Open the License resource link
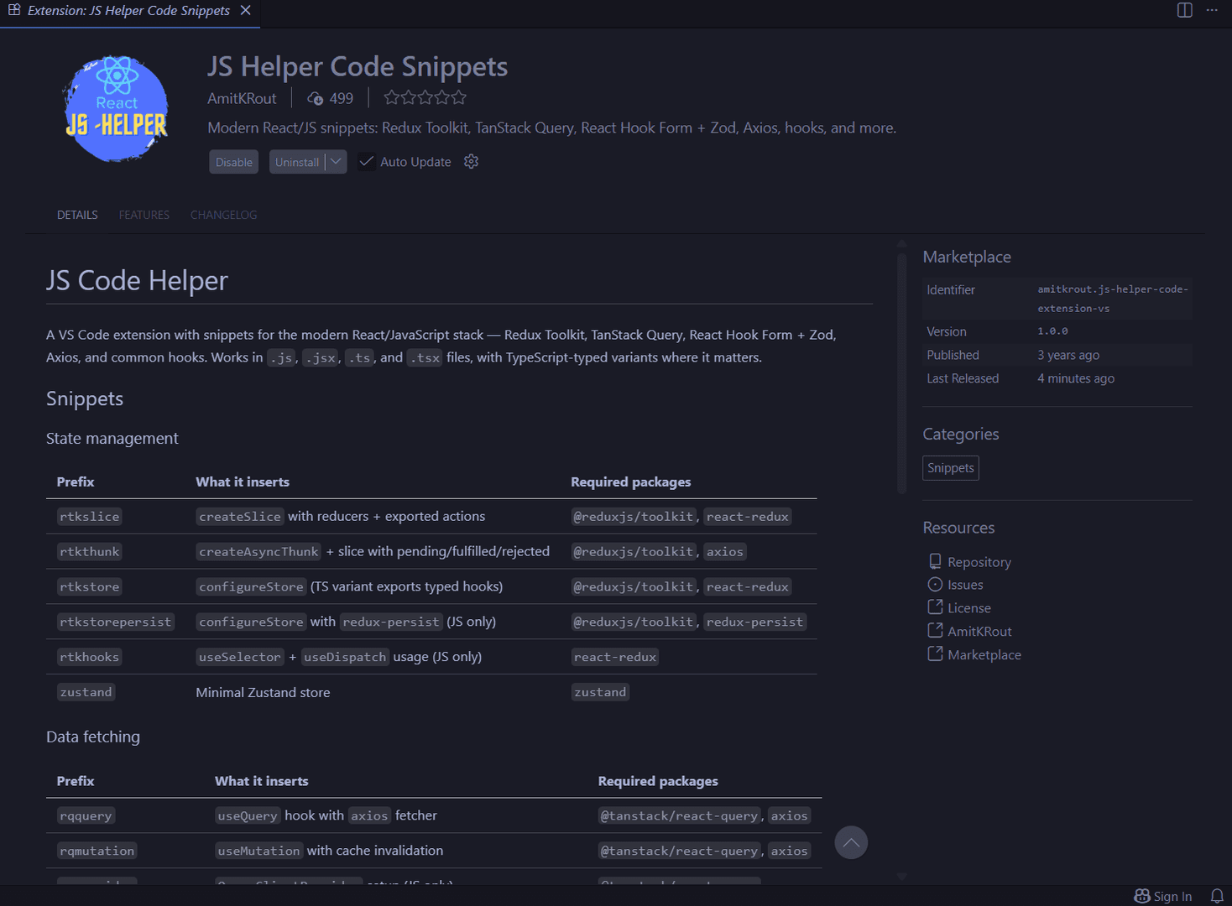The width and height of the screenshot is (1232, 906). (968, 608)
